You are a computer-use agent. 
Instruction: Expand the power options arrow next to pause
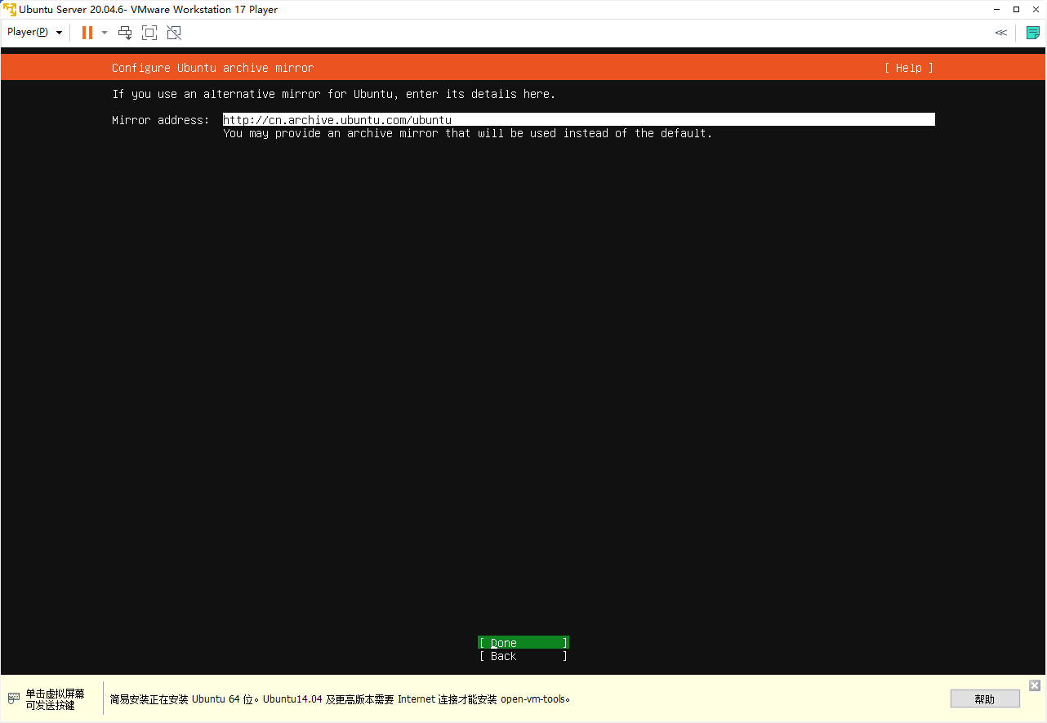click(105, 33)
